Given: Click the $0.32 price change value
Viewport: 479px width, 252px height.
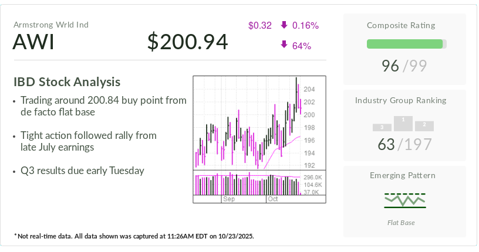Looking at the screenshot, I should pos(260,25).
